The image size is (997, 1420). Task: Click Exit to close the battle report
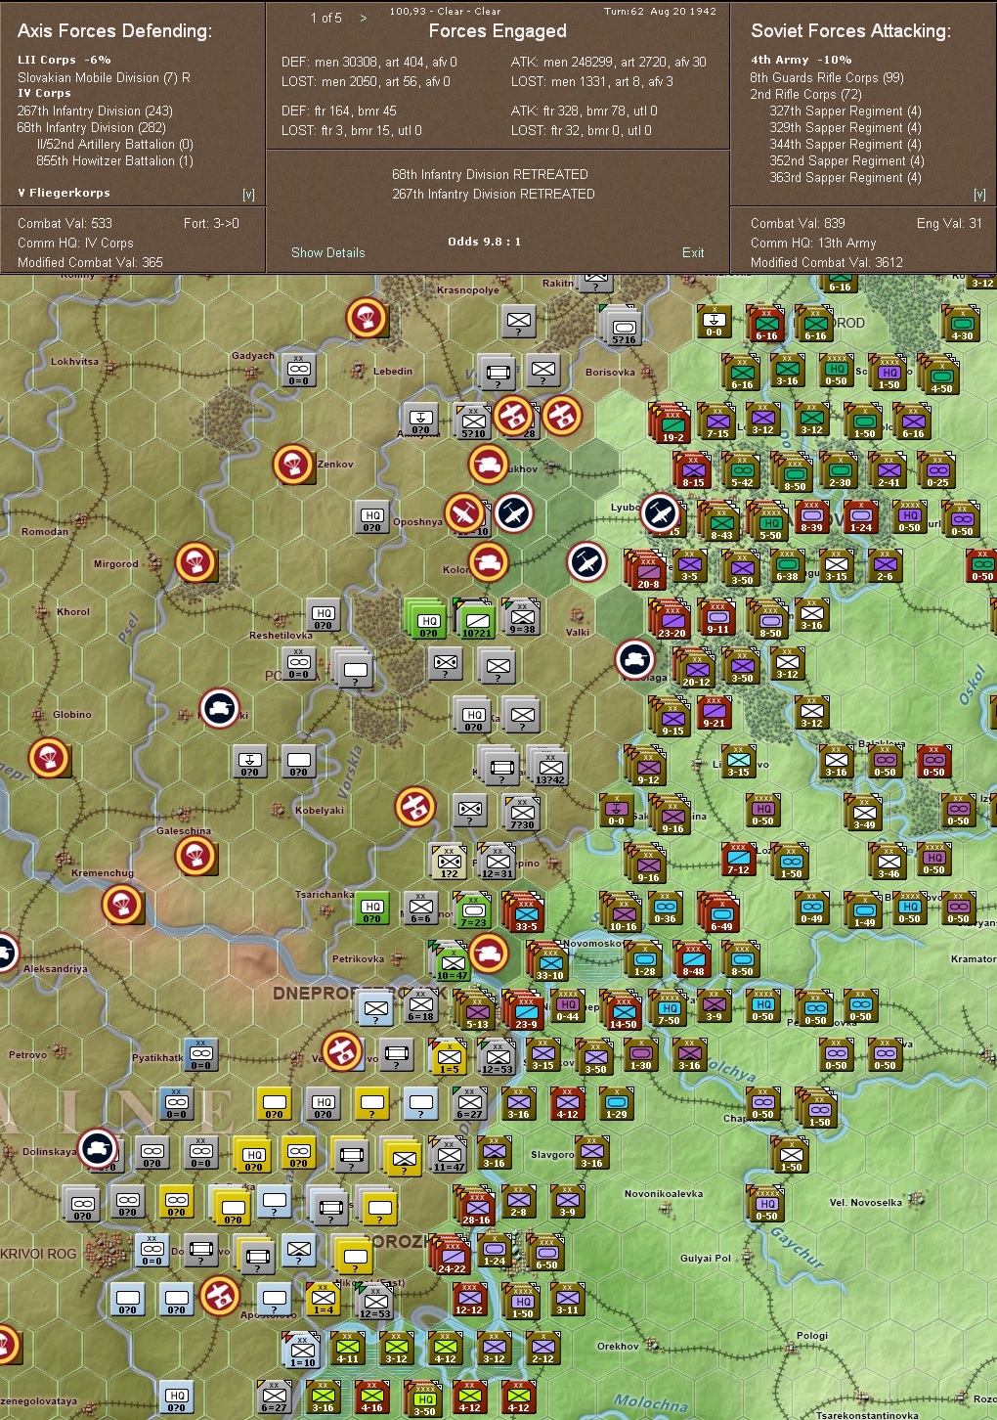pyautogui.click(x=693, y=252)
